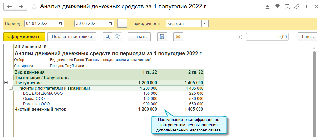Select the Поступление row label
This screenshot has height=137, width=323.
tap(28, 83)
